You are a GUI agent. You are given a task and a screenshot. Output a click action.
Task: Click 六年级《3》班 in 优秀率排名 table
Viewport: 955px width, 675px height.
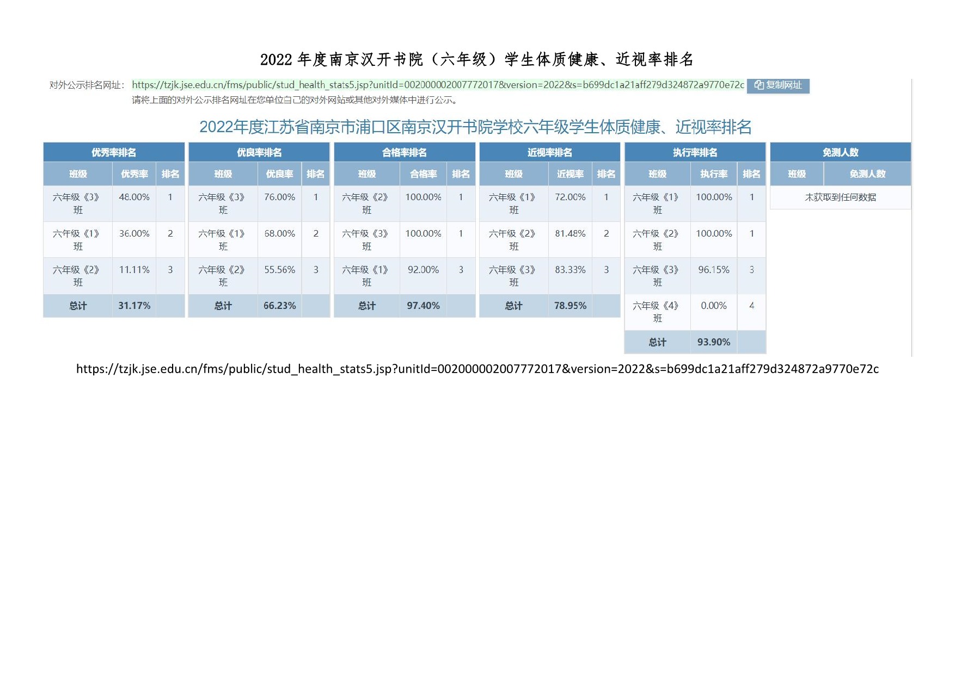(78, 203)
